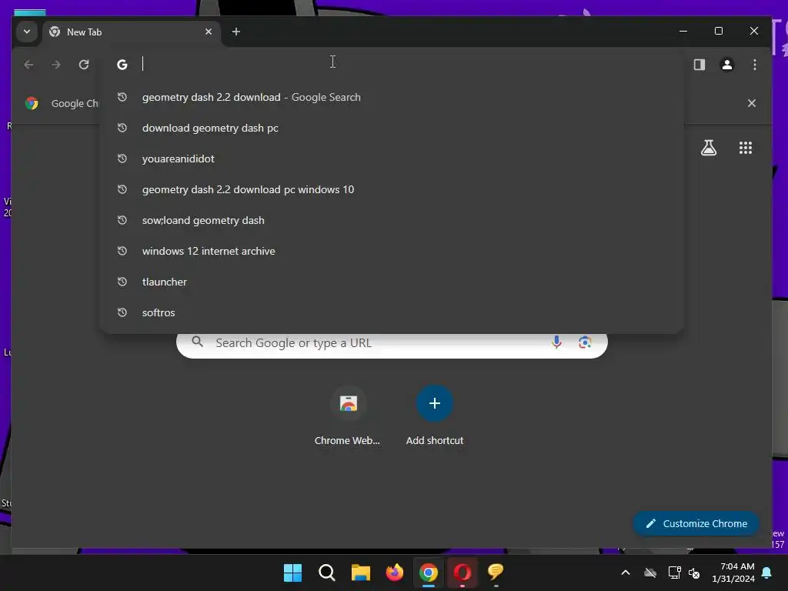Select suggestion geometry dash 2.2 download pc windows 10

(392, 189)
